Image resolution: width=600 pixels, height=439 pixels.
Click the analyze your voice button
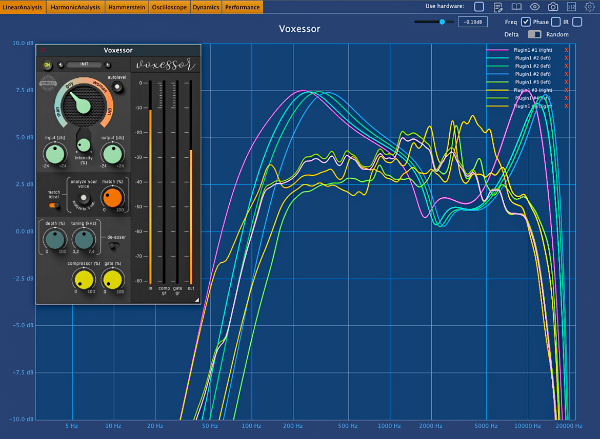click(x=84, y=198)
